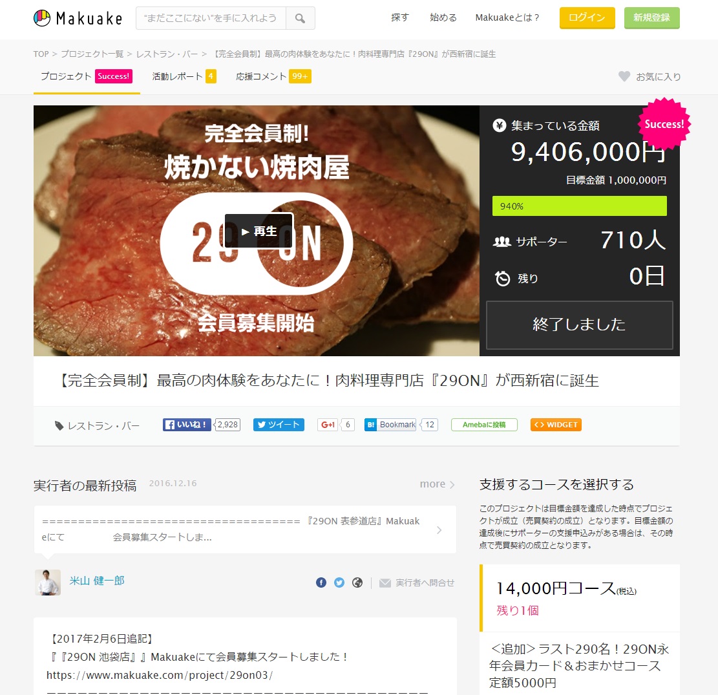Viewport: 718px width, 695px height.
Task: Click the Twitter ツイート button
Action: (x=279, y=425)
